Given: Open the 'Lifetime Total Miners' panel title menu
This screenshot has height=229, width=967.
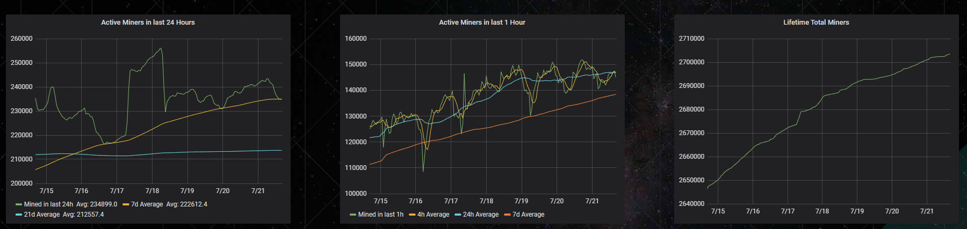Looking at the screenshot, I should click(816, 23).
